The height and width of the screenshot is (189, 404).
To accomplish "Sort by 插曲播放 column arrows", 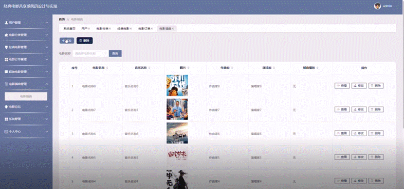I will pos(317,68).
